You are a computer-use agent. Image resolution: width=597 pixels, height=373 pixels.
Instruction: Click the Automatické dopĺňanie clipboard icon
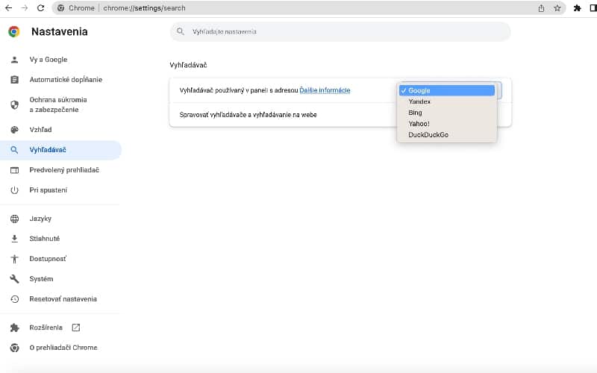click(14, 80)
